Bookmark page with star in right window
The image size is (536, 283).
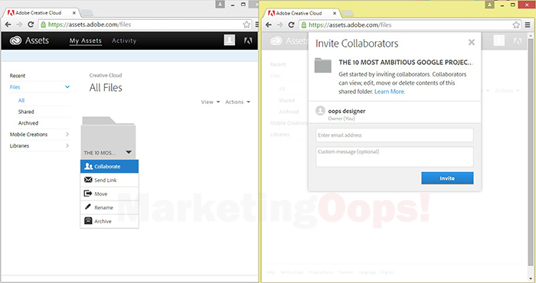coord(516,25)
